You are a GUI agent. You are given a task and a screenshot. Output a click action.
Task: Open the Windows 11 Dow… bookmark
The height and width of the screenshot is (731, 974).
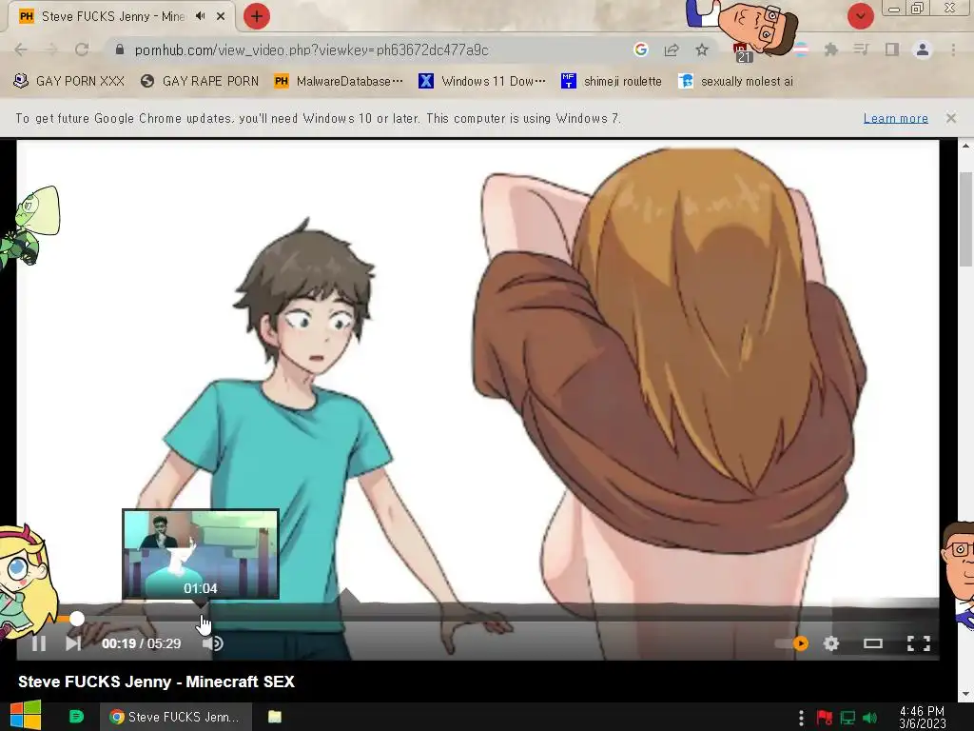(482, 81)
